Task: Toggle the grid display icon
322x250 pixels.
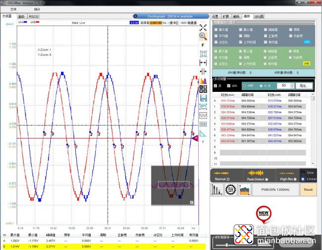Action: point(203,54)
